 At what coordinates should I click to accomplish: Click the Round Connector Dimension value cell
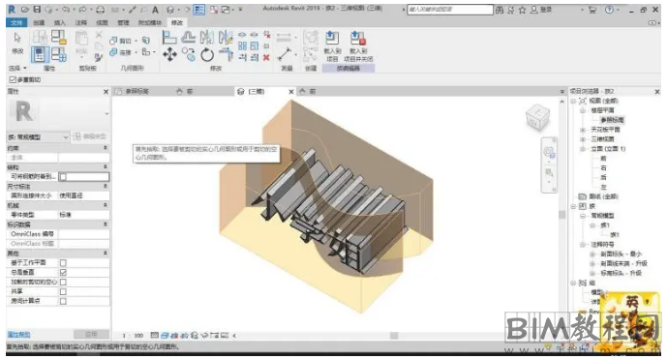click(x=83, y=195)
